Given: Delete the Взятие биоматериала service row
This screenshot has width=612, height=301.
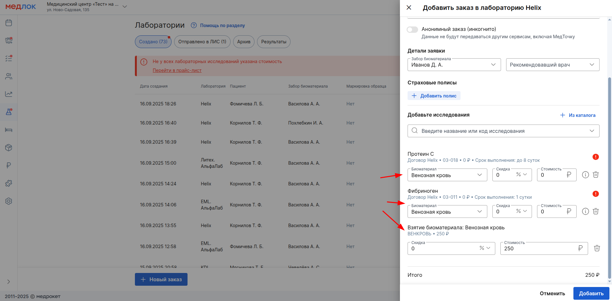Looking at the screenshot, I should pos(597,248).
